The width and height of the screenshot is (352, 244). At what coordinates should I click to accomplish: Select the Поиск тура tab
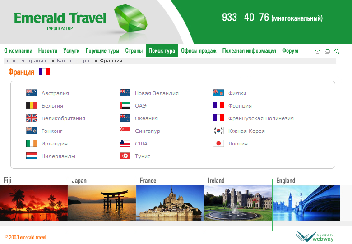pyautogui.click(x=162, y=50)
